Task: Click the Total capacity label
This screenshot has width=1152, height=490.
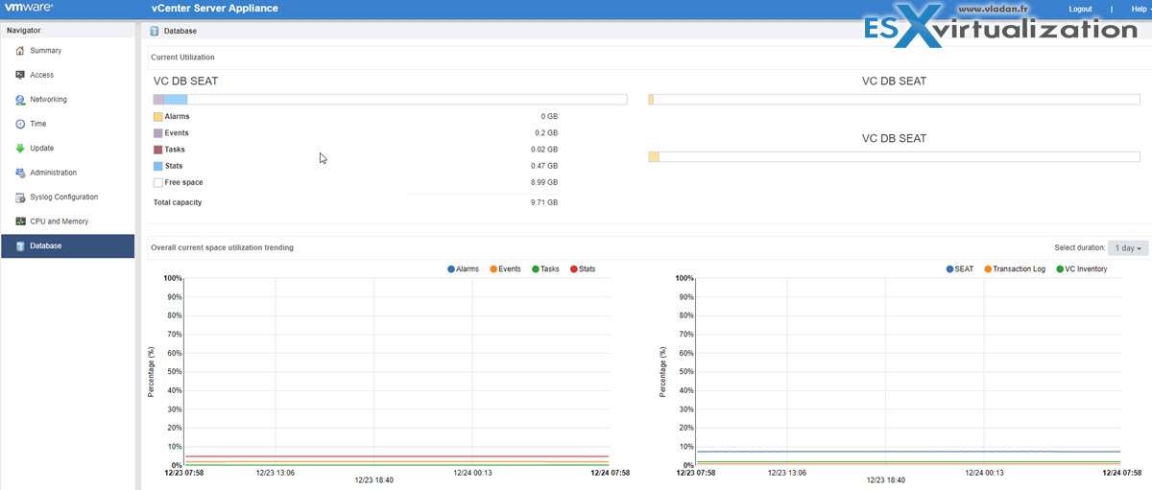Action: 178,202
